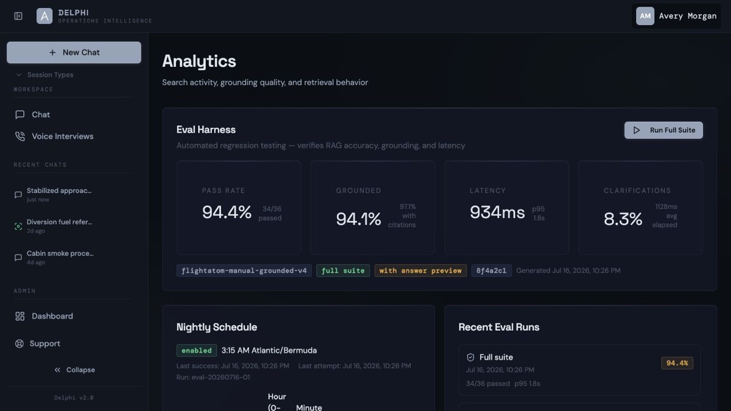Click the Support lifebuoy icon

pyautogui.click(x=19, y=343)
